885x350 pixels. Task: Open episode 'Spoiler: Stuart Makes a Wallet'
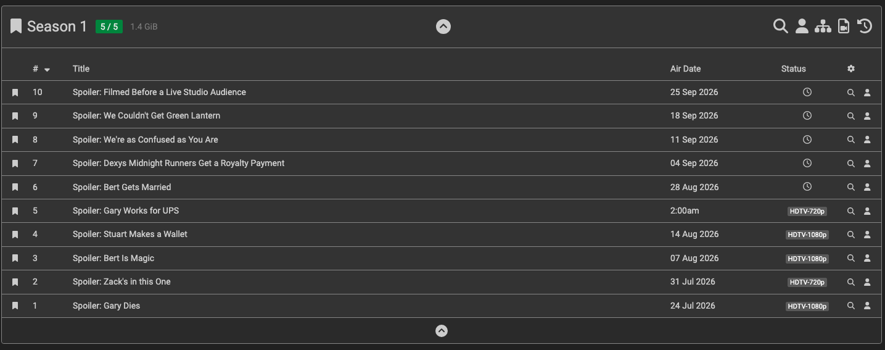click(x=130, y=234)
